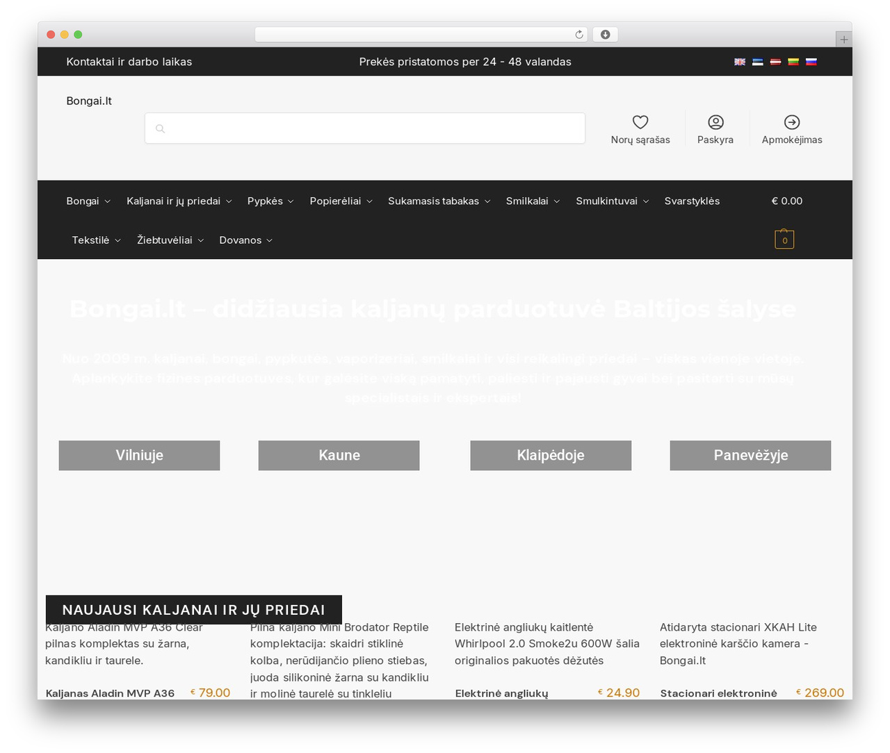The height and width of the screenshot is (753, 890).
Task: Expand Kaljanai ir jų priedai menu
Action: [179, 201]
